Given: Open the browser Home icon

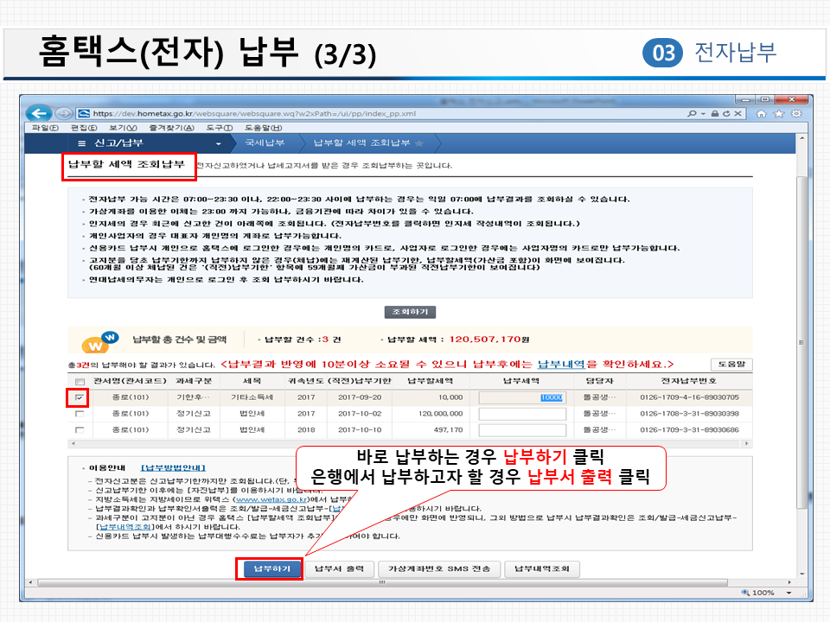Looking at the screenshot, I should click(762, 113).
